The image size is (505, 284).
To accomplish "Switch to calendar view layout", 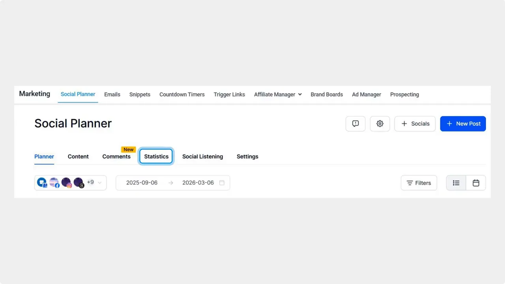I will coord(476,183).
